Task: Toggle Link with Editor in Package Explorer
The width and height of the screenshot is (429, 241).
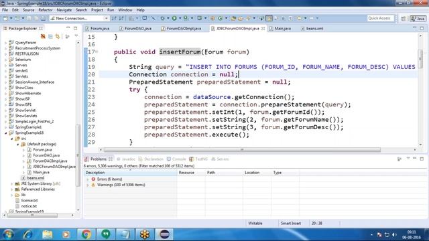Action: coord(58,36)
